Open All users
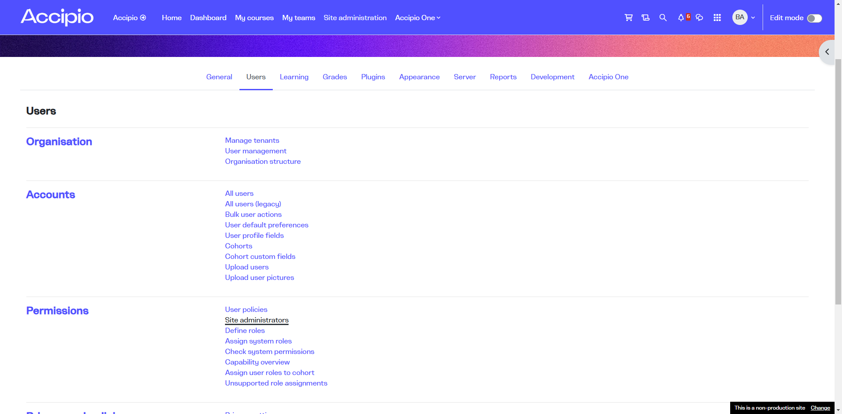The width and height of the screenshot is (842, 414). point(239,193)
